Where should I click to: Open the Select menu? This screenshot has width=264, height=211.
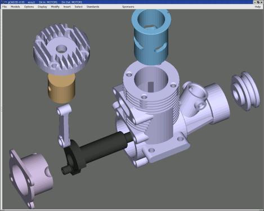[78, 7]
